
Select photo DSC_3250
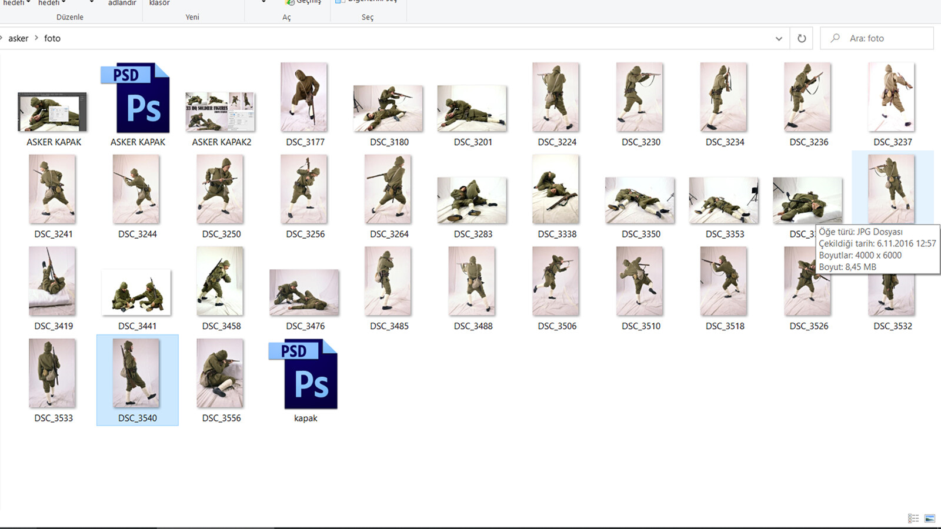point(220,189)
